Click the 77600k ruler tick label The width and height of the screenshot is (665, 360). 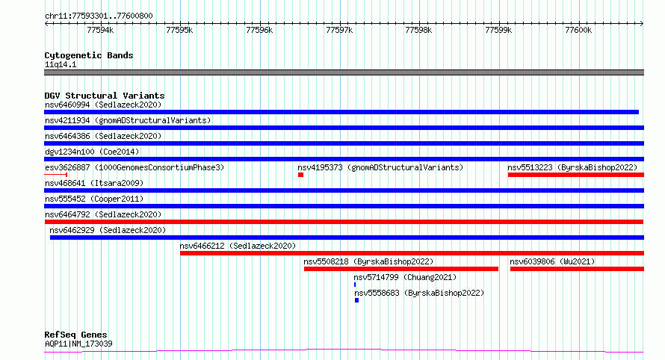(578, 30)
